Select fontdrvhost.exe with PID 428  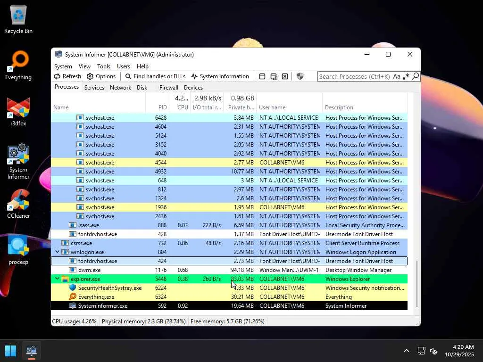pyautogui.click(x=229, y=234)
